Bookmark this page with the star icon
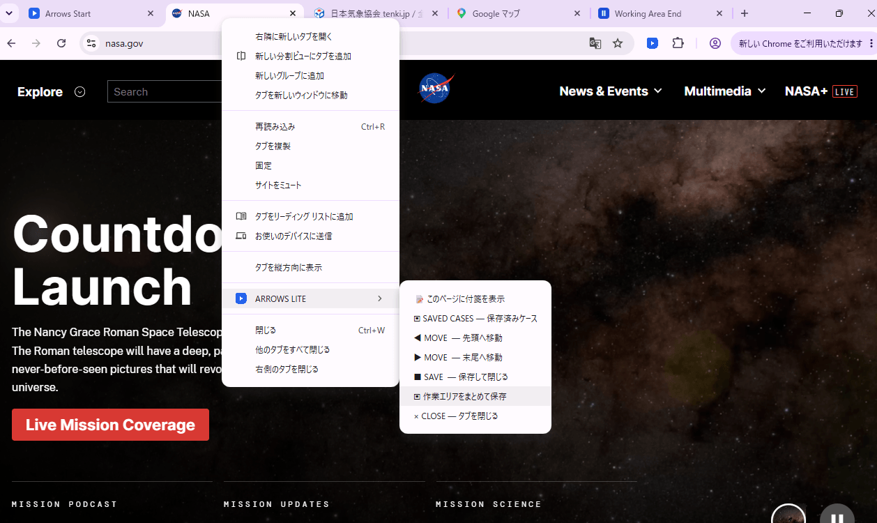This screenshot has height=523, width=877. tap(618, 43)
